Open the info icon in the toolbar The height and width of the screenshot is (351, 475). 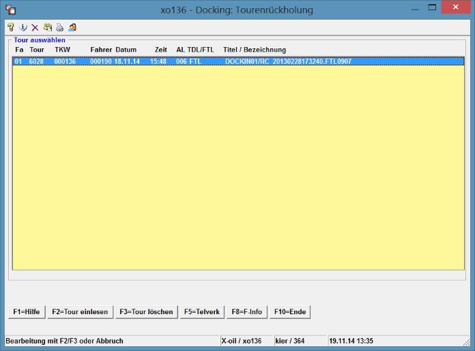coord(23,27)
